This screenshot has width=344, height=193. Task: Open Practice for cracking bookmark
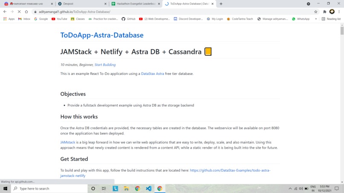click(103, 19)
